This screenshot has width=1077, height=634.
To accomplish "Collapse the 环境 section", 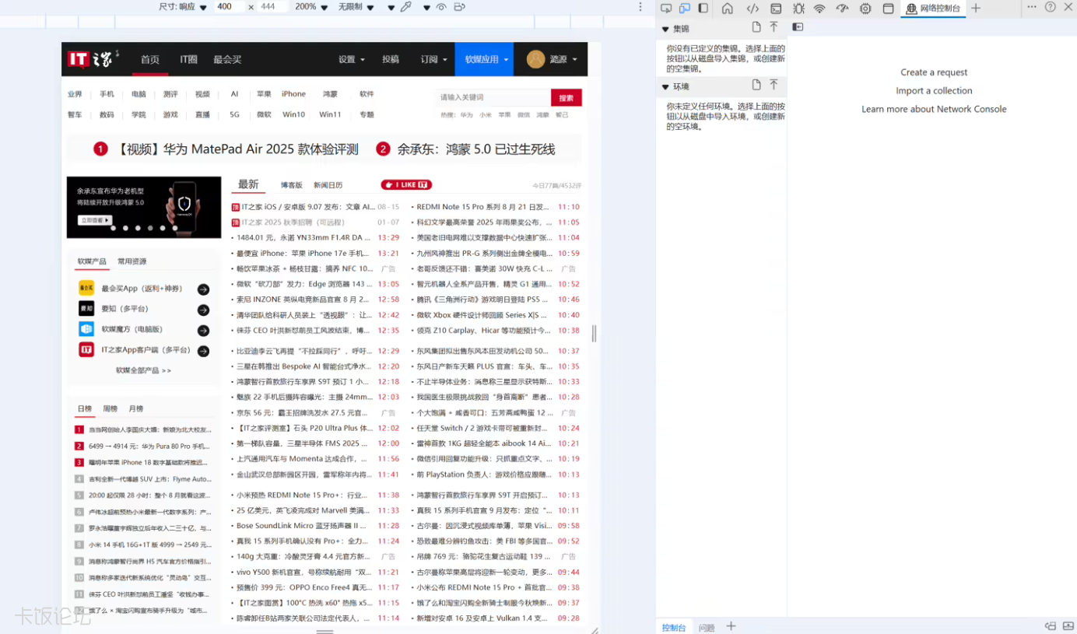I will tap(665, 87).
